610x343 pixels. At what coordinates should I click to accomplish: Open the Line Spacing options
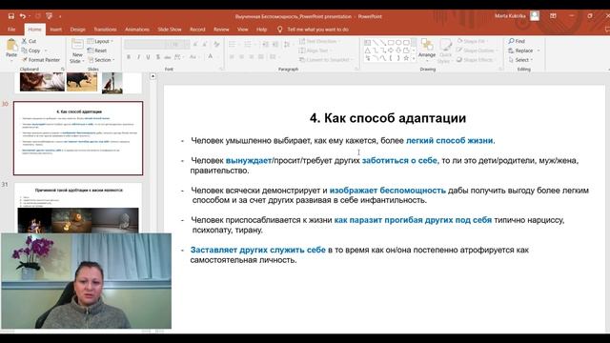pyautogui.click(x=288, y=44)
